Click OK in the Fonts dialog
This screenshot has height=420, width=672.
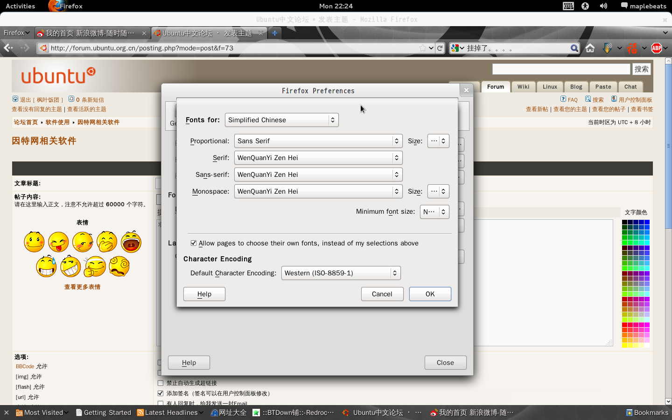(x=430, y=294)
